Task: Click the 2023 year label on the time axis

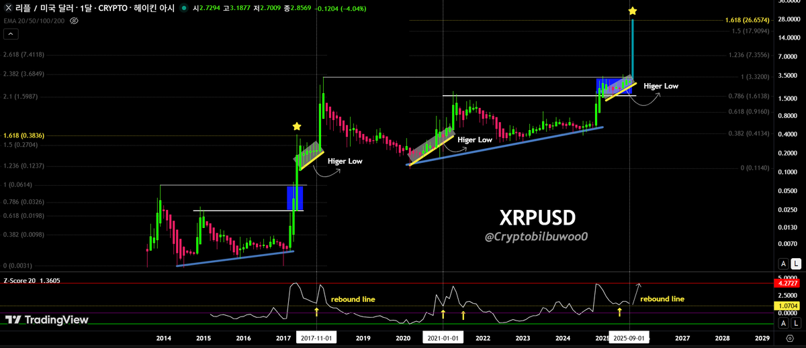Action: click(x=522, y=339)
